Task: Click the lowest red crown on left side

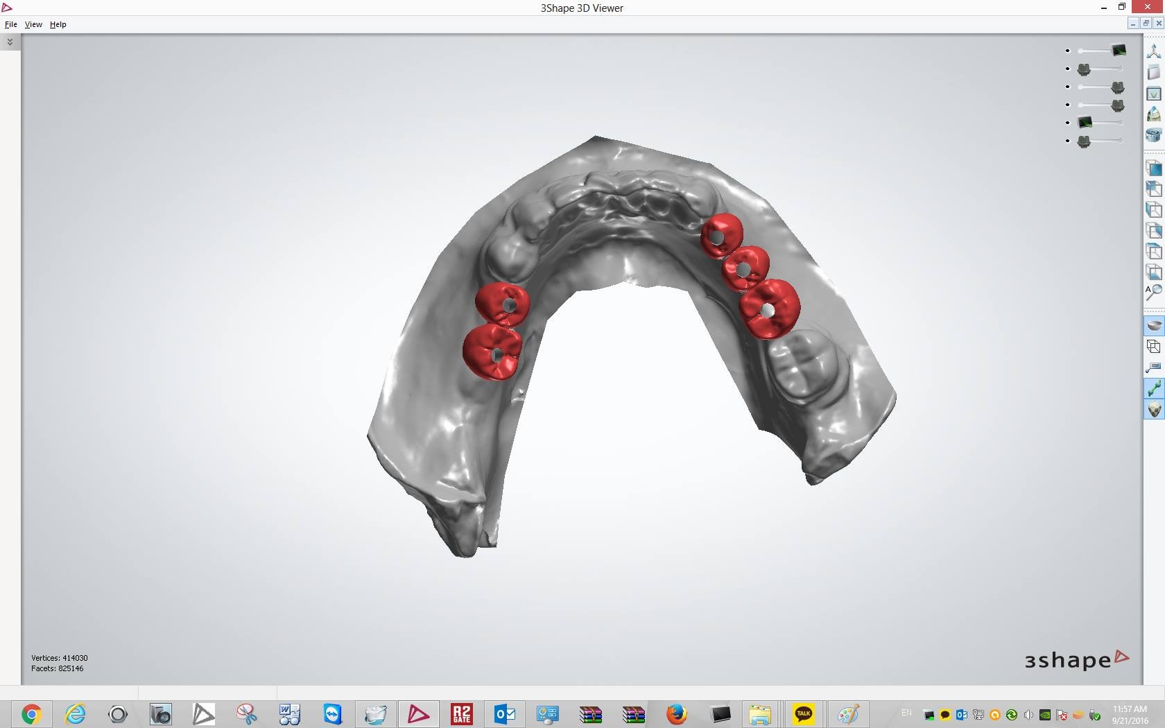Action: pyautogui.click(x=491, y=352)
